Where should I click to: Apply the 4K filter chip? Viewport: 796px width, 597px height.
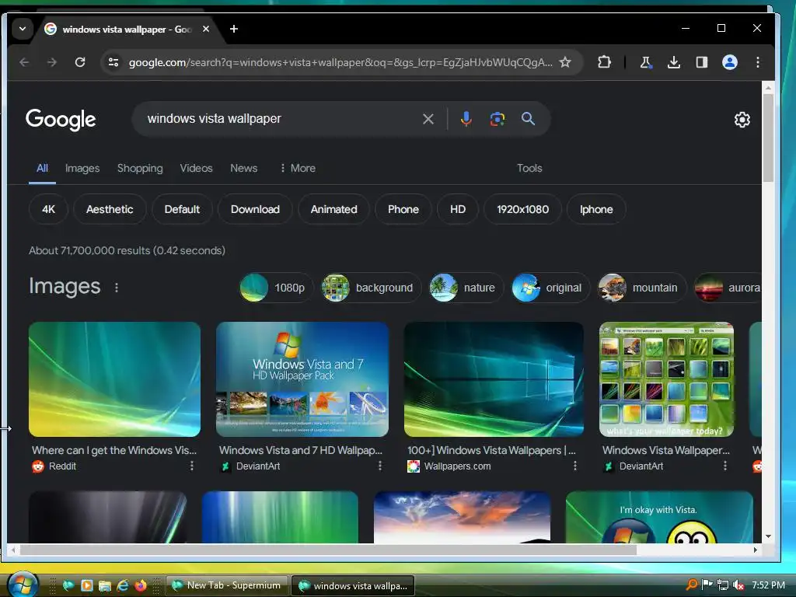[48, 209]
